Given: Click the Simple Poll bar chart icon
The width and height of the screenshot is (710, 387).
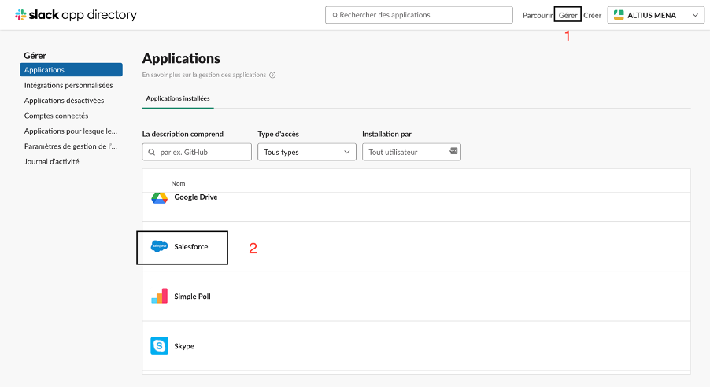Looking at the screenshot, I should point(159,296).
